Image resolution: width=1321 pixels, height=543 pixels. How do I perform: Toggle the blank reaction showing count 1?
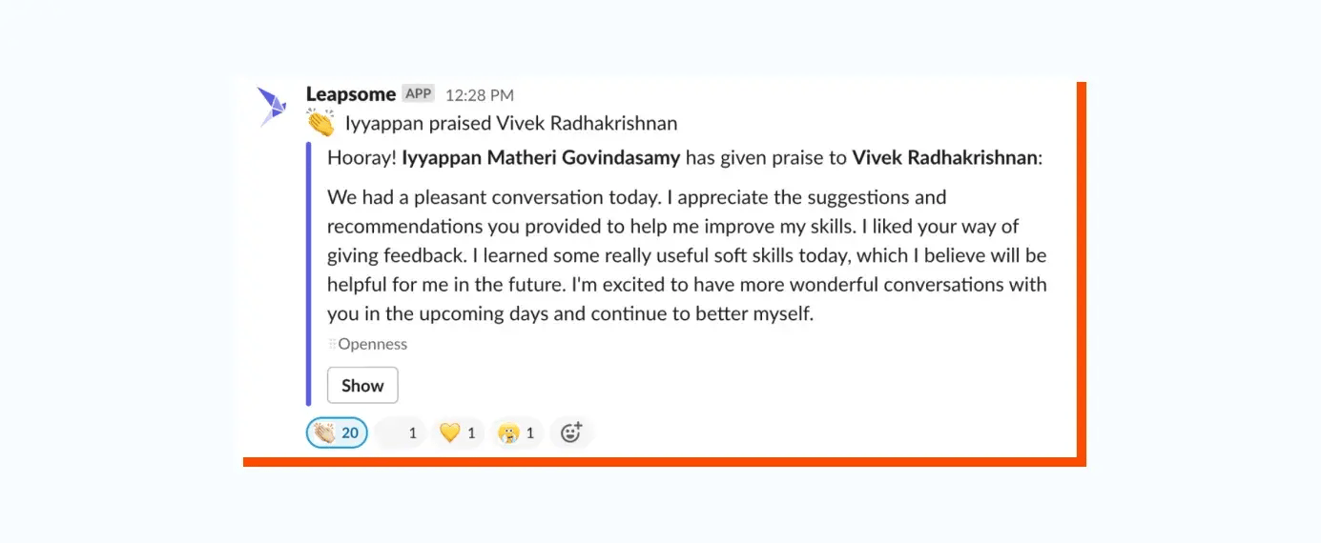[x=400, y=433]
